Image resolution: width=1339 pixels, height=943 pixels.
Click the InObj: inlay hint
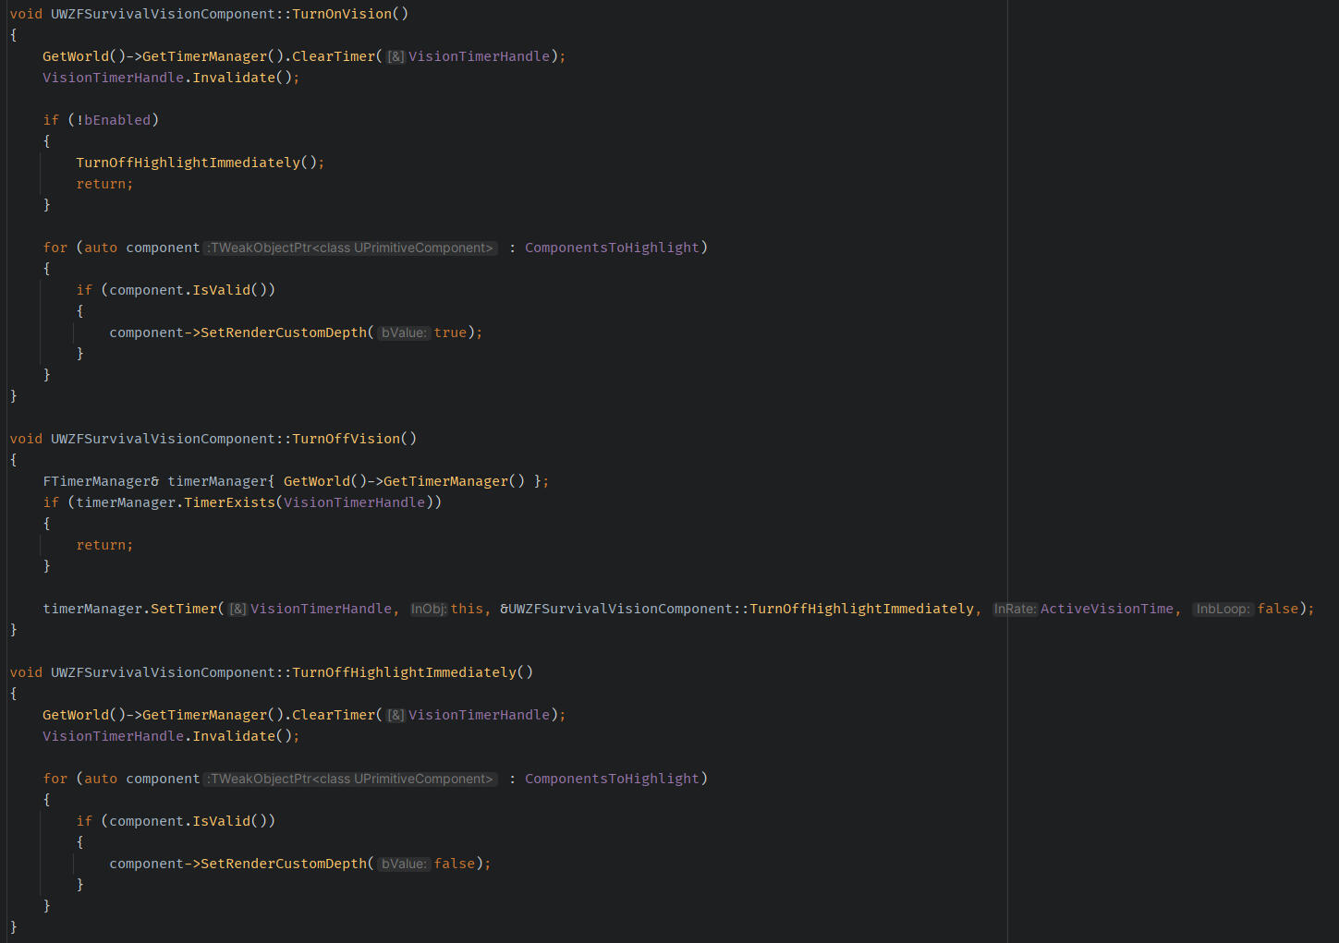coord(428,610)
